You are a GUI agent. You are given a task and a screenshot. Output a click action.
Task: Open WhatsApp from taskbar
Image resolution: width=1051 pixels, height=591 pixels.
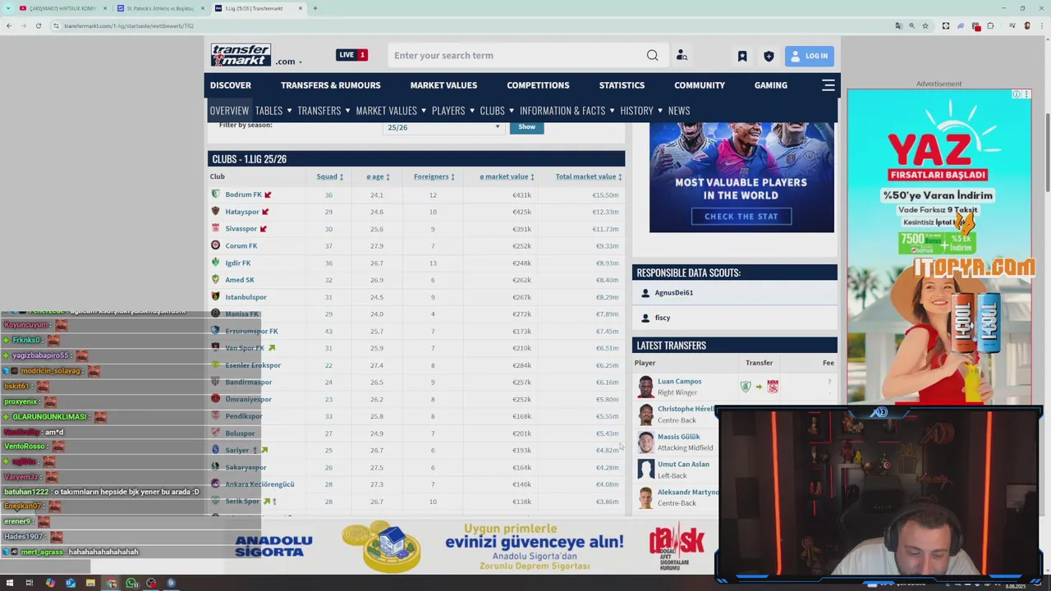pos(131,584)
